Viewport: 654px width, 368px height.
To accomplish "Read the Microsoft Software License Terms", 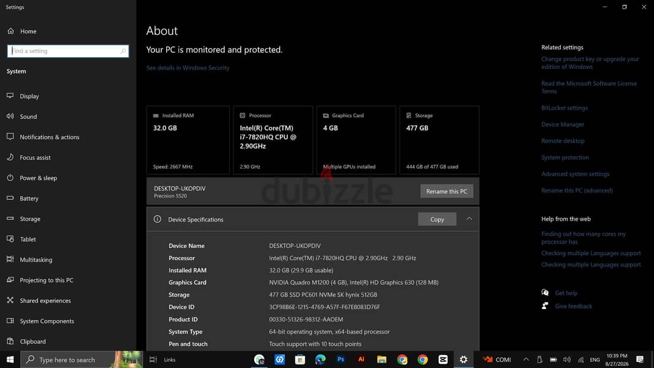I will pos(589,87).
